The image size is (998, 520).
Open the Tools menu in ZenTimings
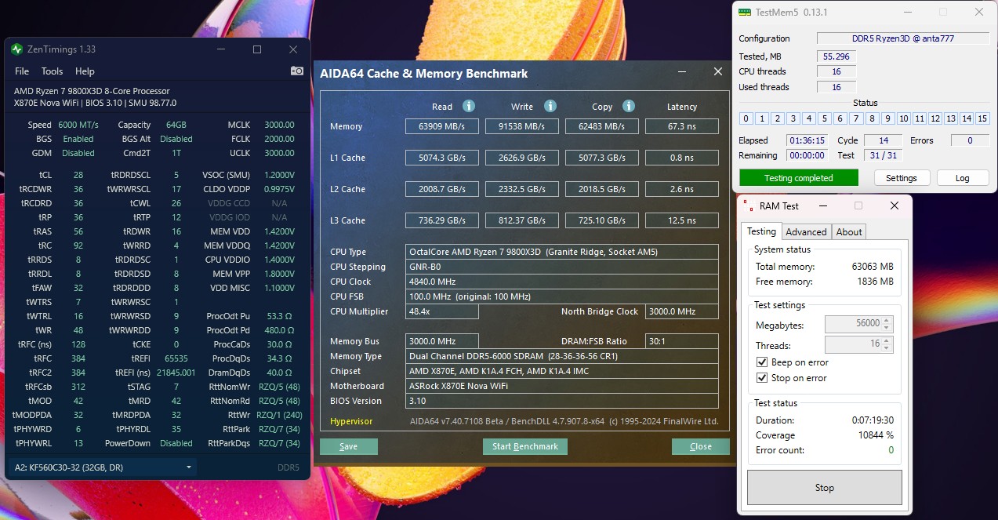click(x=52, y=71)
